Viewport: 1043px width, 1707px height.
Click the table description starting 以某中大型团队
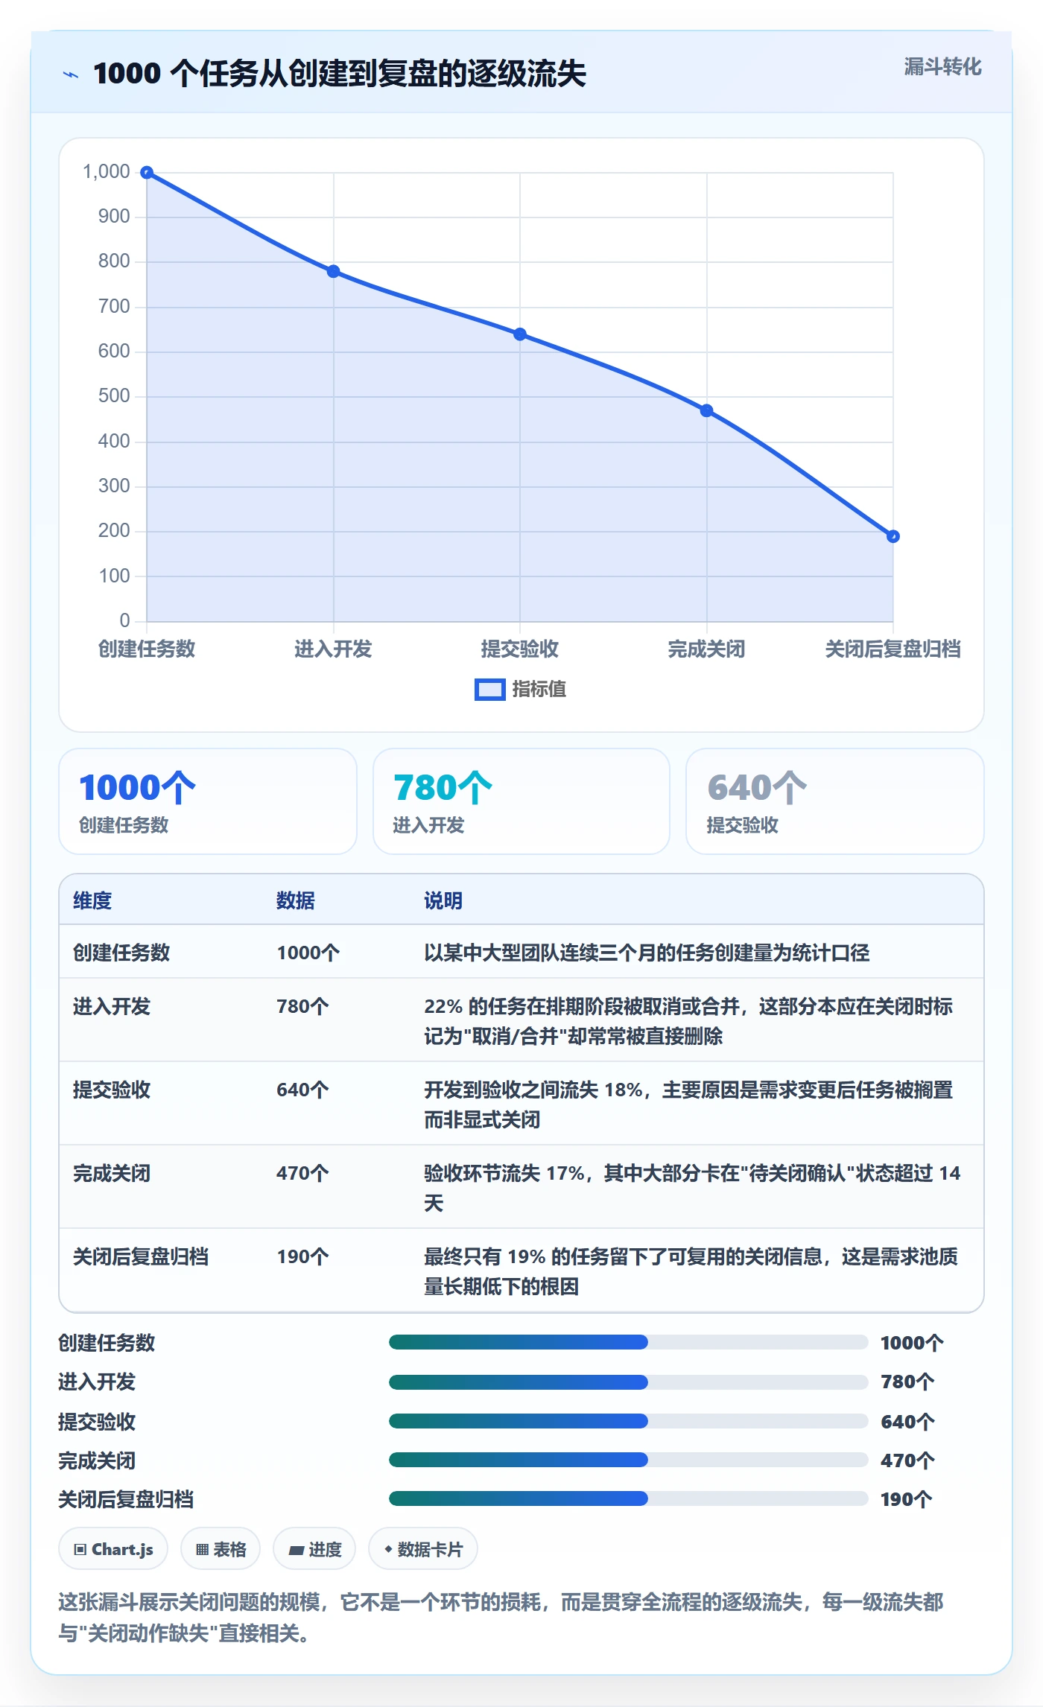647,953
